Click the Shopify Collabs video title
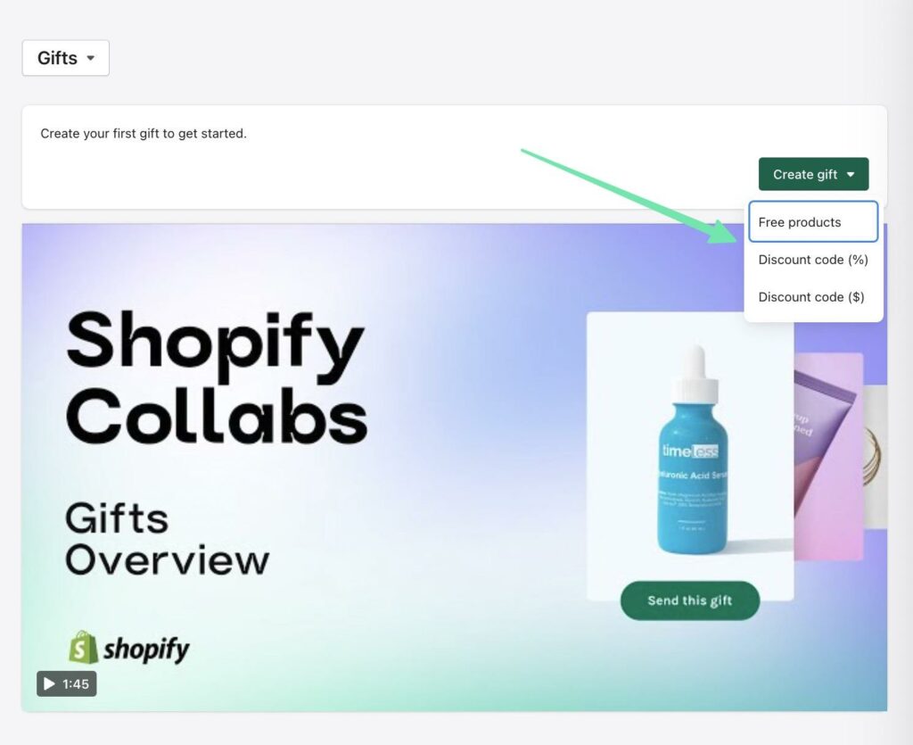Screen dimensions: 913x745 pos(217,377)
